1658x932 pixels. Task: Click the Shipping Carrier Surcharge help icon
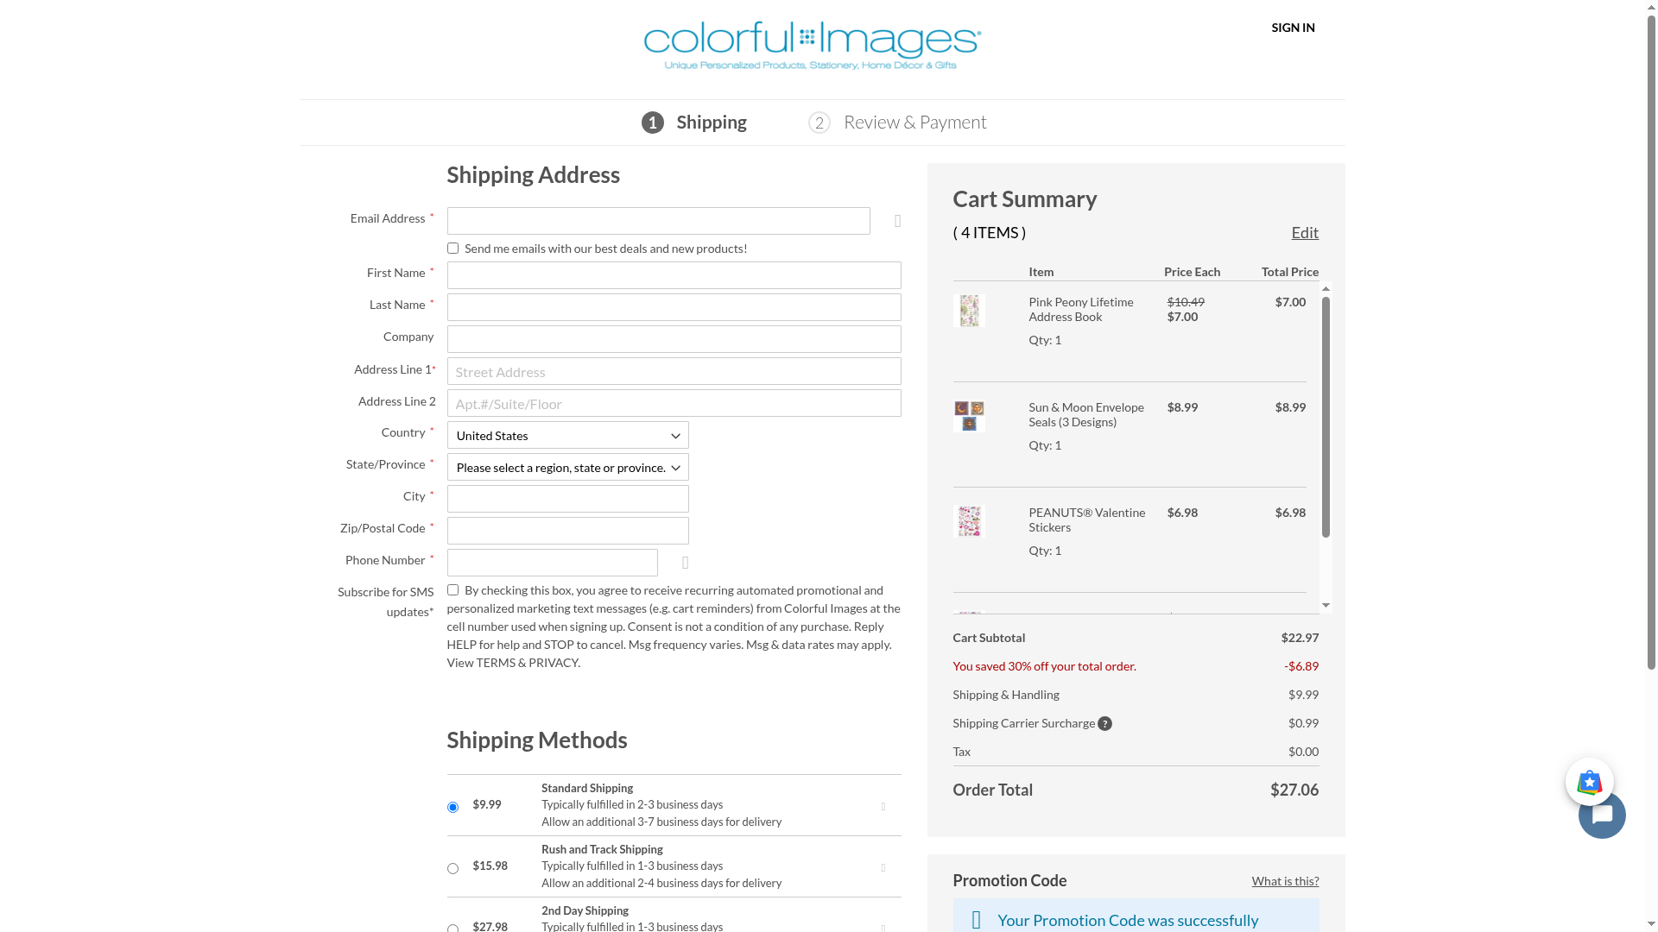[1104, 723]
